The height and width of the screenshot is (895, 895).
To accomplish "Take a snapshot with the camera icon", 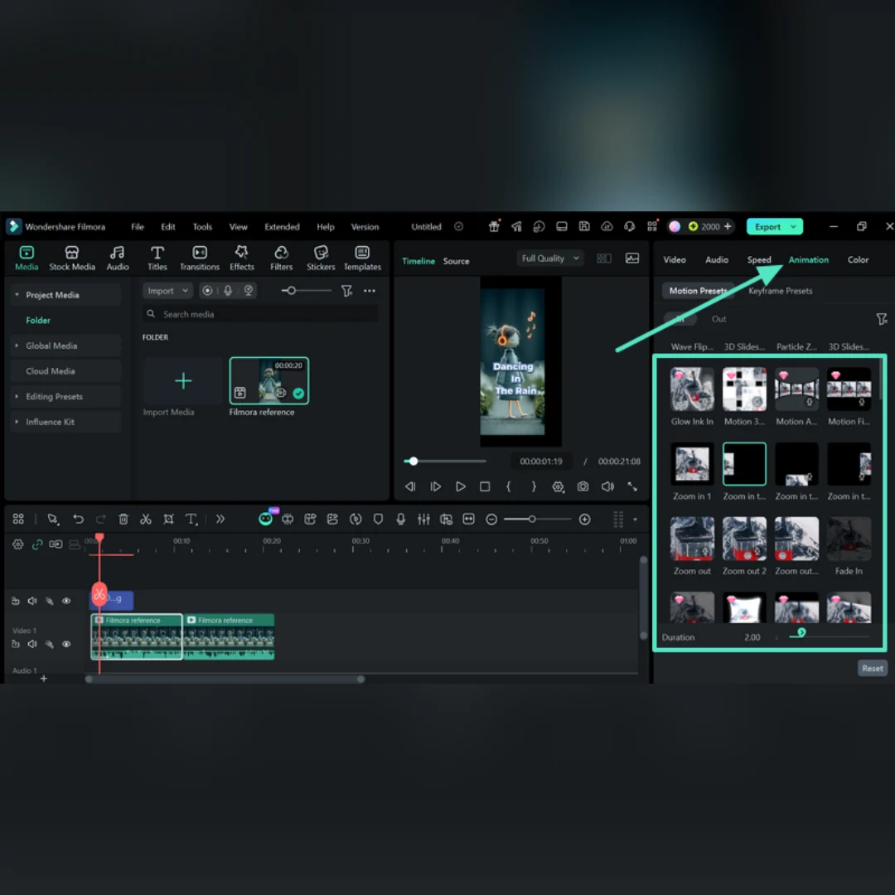I will [583, 486].
